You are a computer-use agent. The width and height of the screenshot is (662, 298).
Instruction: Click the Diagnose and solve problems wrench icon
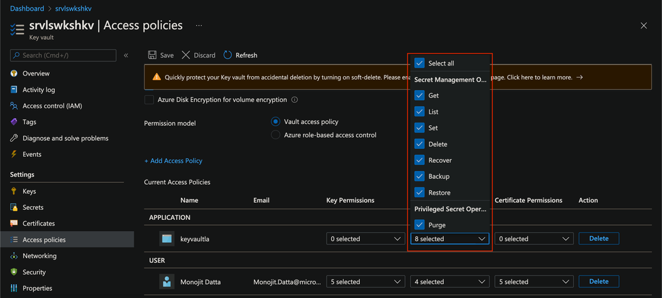(14, 138)
